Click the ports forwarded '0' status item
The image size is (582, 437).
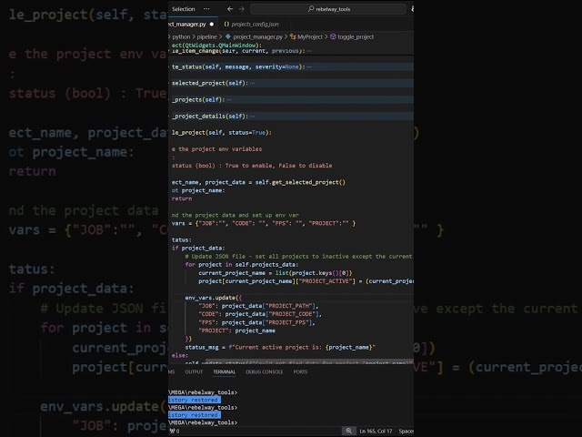(175, 431)
